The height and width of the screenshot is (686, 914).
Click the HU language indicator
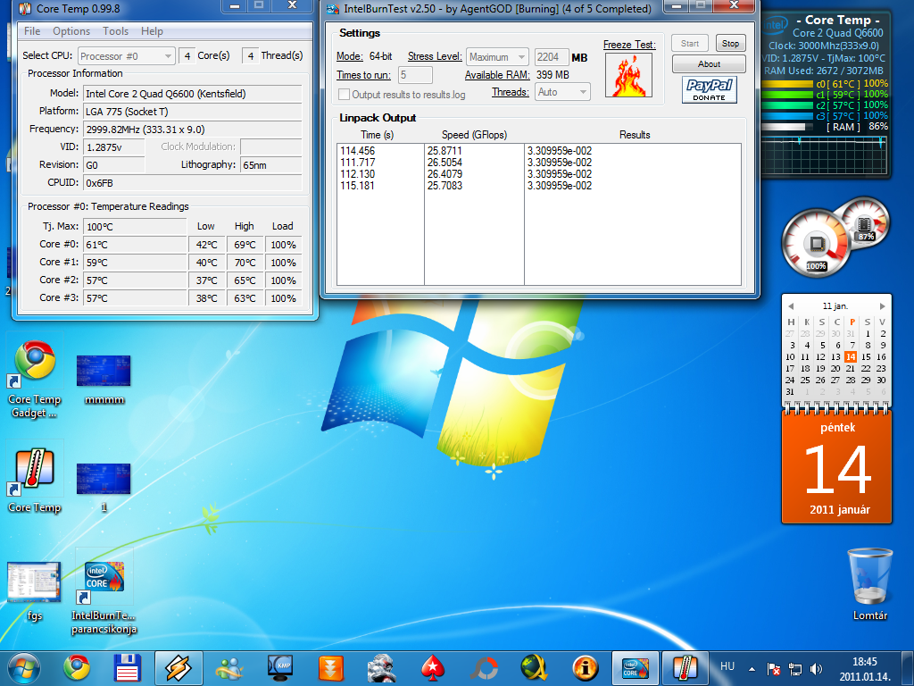pos(727,666)
